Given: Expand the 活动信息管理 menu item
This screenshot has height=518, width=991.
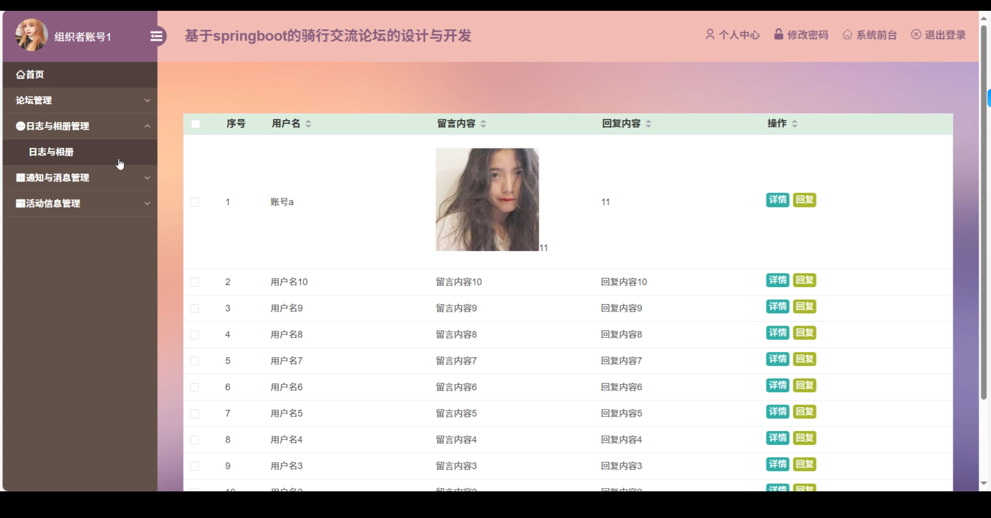Looking at the screenshot, I should [147, 203].
